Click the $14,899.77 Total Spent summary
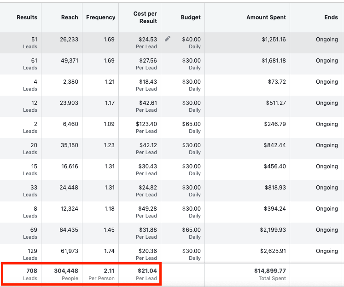Image resolution: width=344 pixels, height=287 pixels. [270, 274]
